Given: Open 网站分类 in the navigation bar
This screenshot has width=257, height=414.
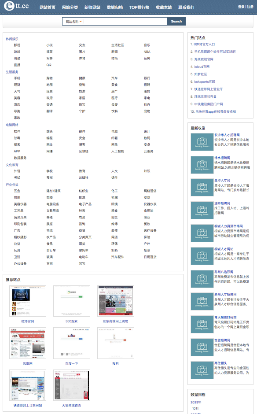Looking at the screenshot, I should (70, 7).
